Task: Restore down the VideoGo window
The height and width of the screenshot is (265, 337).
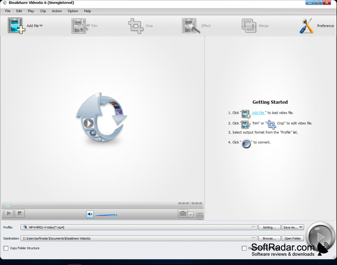Action: tap(318, 2)
